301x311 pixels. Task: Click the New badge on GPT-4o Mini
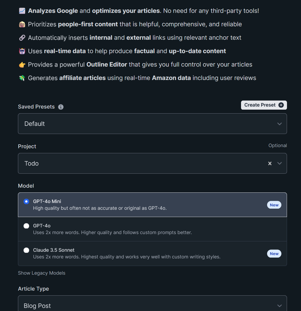coord(274,205)
